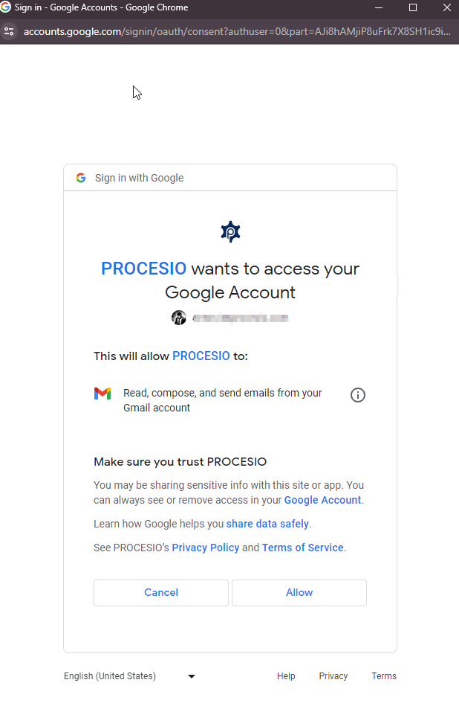Open PROCESIO's Terms of Service

302,548
